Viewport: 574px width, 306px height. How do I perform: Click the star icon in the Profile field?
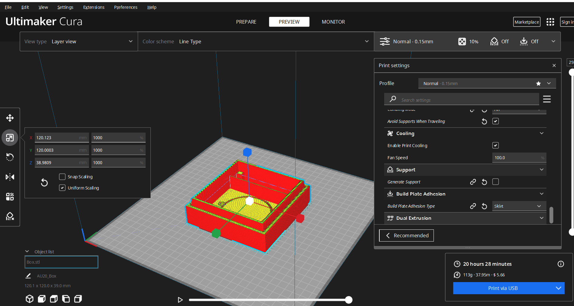(538, 84)
